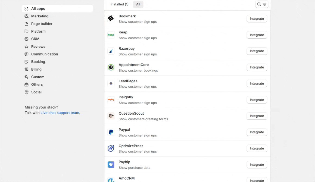Integrate the Razorpay app
315x182 pixels.
point(257,51)
